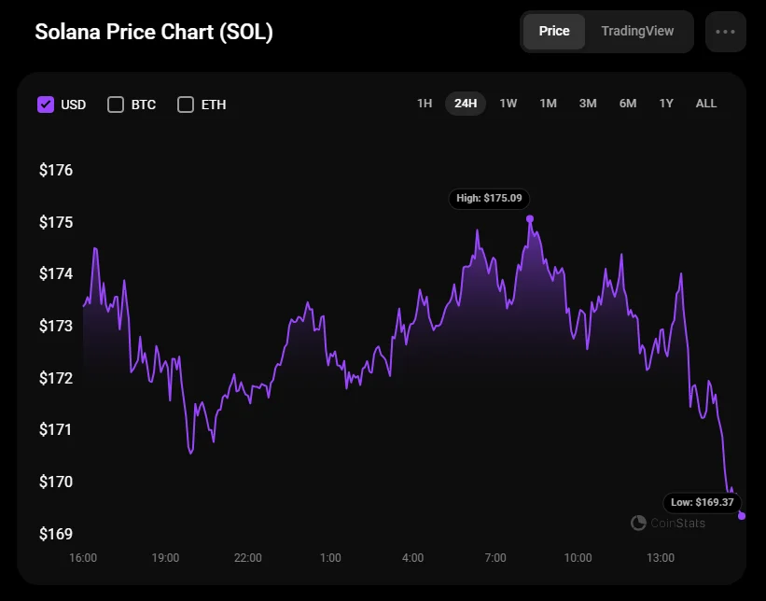Select the 24H time range
Screen dimensions: 766x601
coord(466,104)
